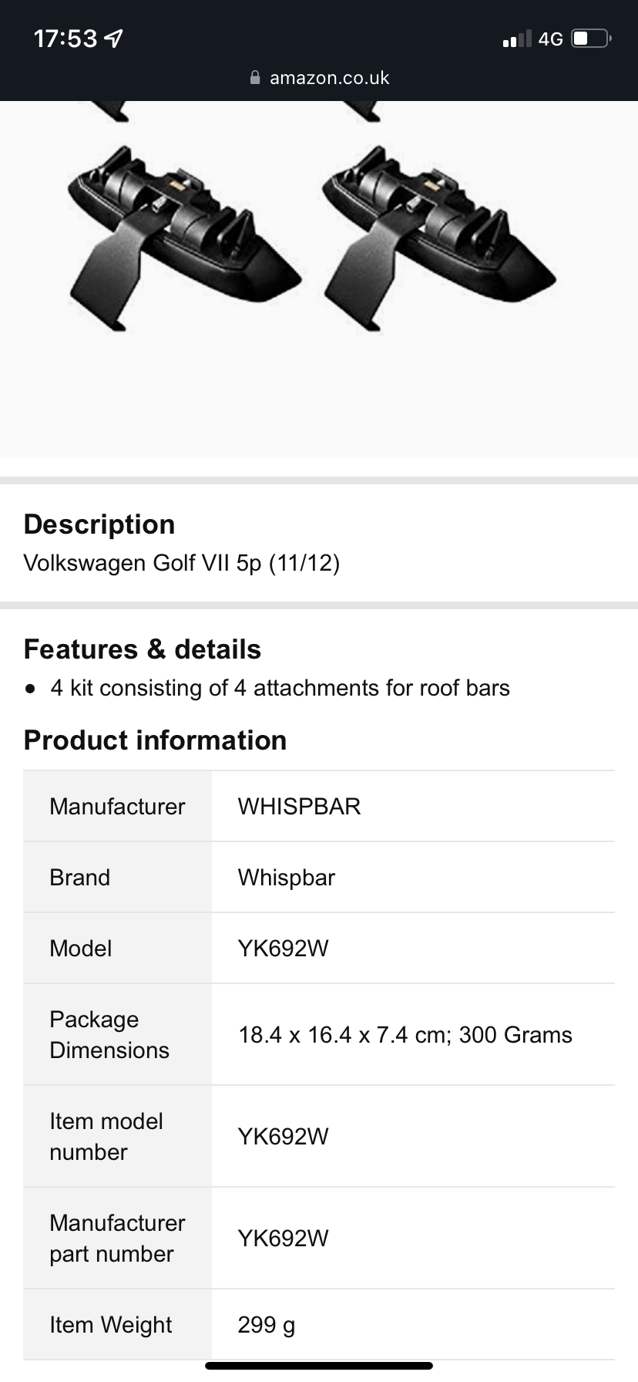Image resolution: width=638 pixels, height=1382 pixels.
Task: Tap the Description heading
Action: [x=99, y=524]
